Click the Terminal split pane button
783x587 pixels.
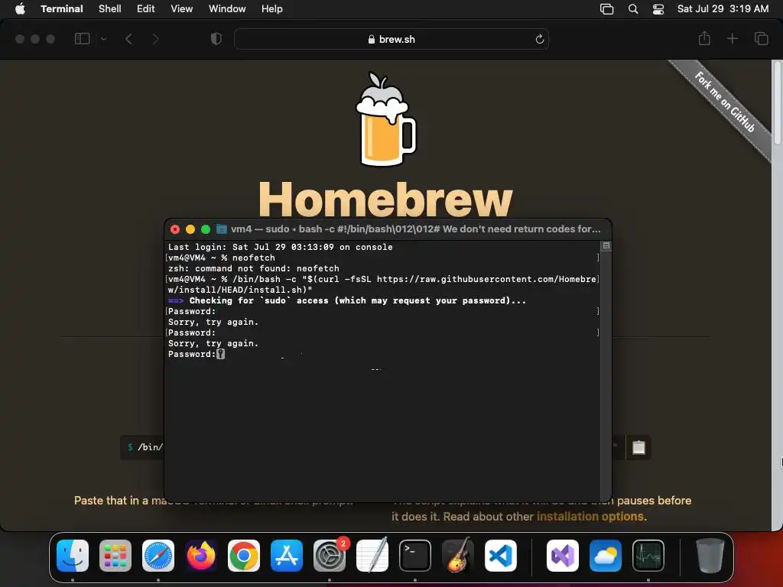pyautogui.click(x=606, y=245)
